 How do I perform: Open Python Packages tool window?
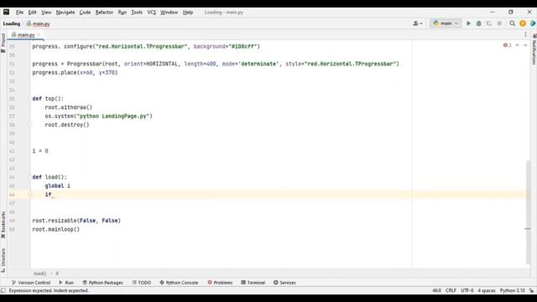[x=102, y=283]
